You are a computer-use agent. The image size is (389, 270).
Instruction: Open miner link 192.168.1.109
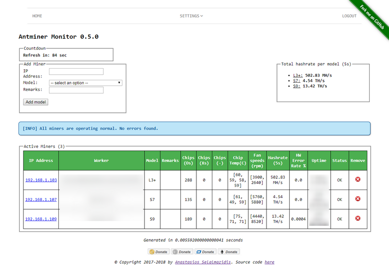click(41, 219)
